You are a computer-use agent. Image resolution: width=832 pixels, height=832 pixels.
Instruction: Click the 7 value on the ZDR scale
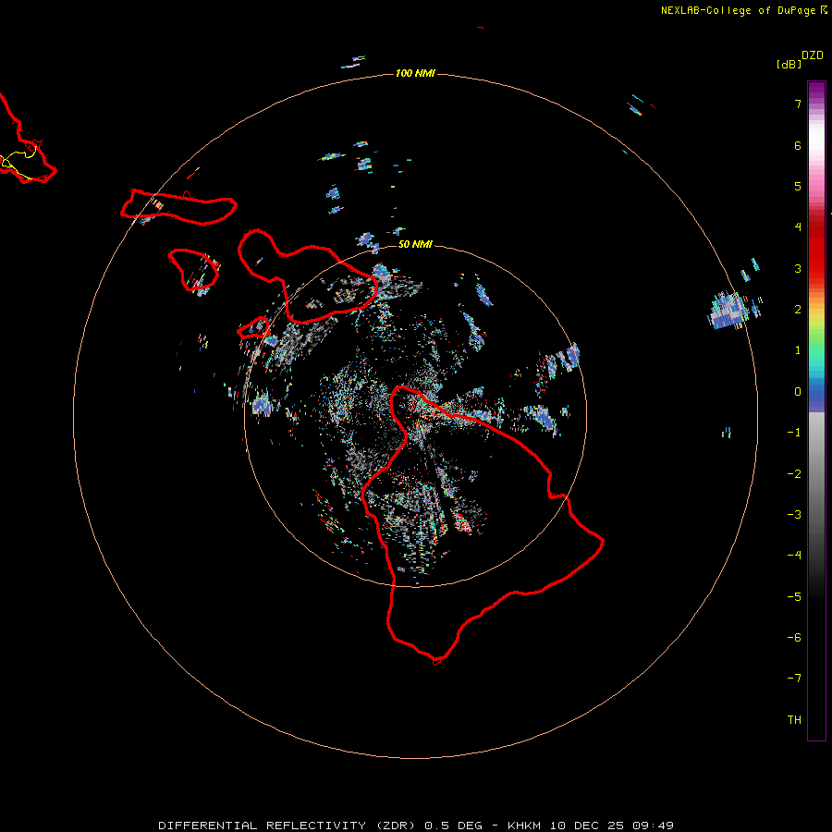click(798, 104)
